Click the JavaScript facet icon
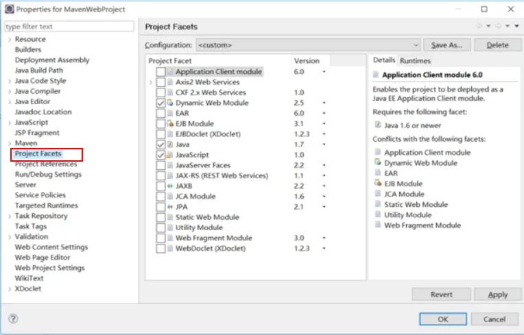 click(170, 155)
